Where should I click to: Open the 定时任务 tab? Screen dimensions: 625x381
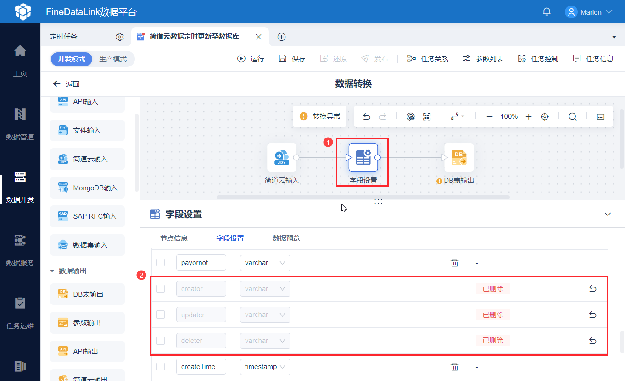64,37
